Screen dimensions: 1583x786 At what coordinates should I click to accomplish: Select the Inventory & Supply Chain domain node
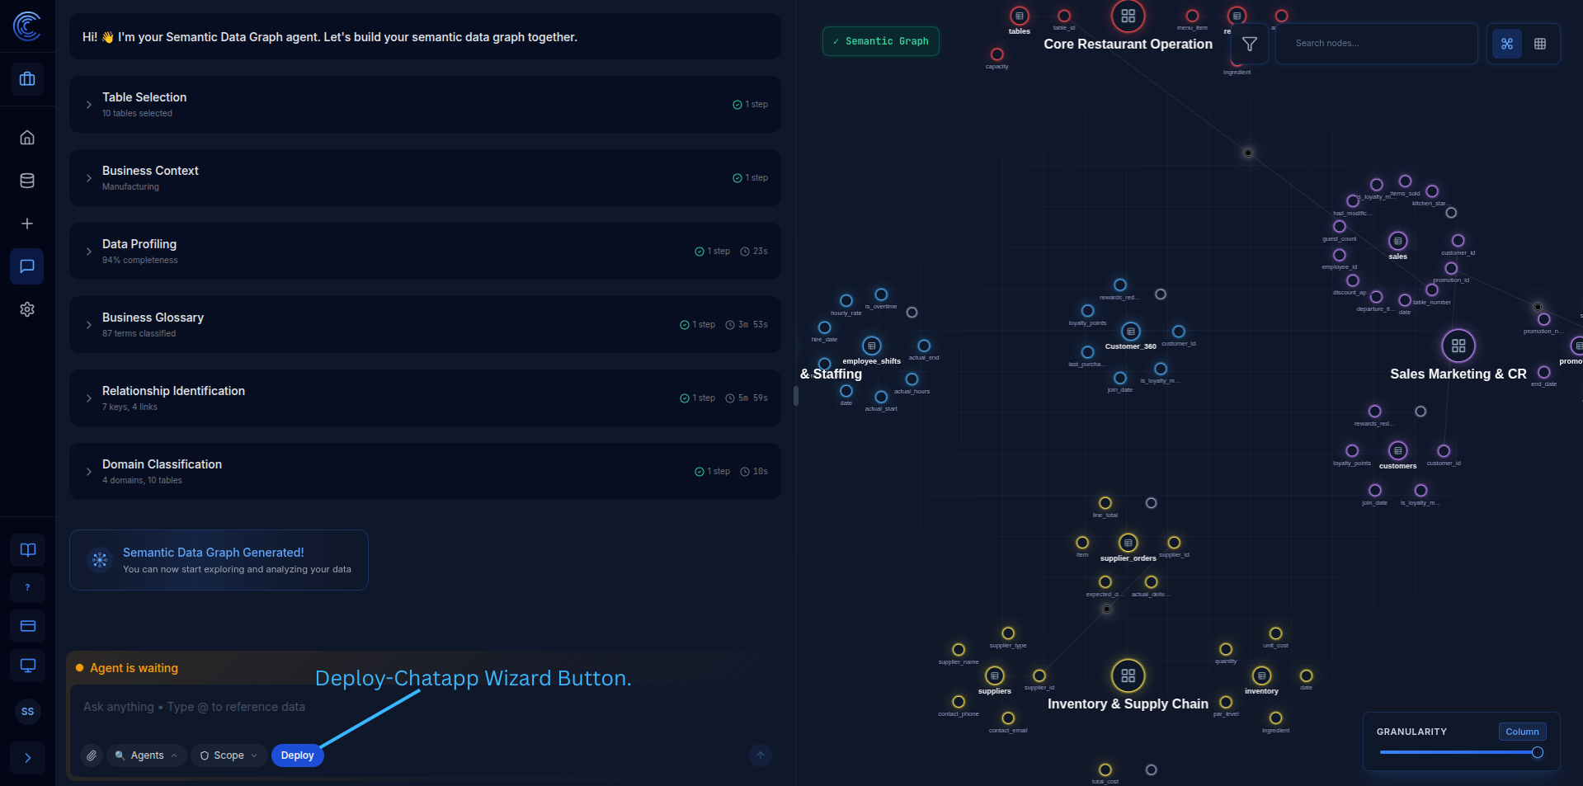[x=1128, y=676]
